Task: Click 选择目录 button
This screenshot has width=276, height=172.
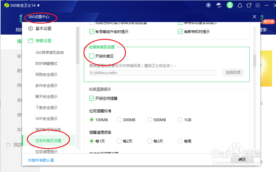Action: pyautogui.click(x=233, y=73)
